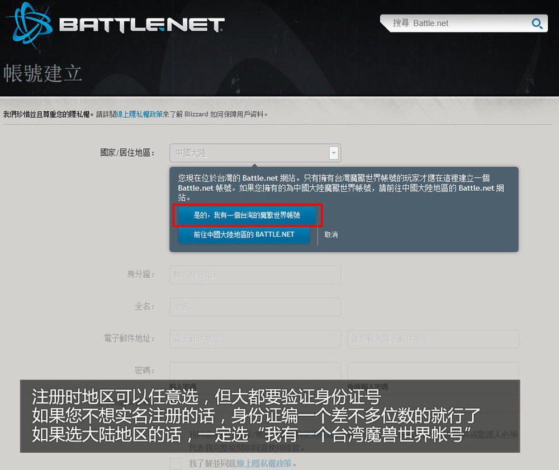Select the 電子郵件地址 input field
This screenshot has width=559, height=470.
click(x=255, y=339)
